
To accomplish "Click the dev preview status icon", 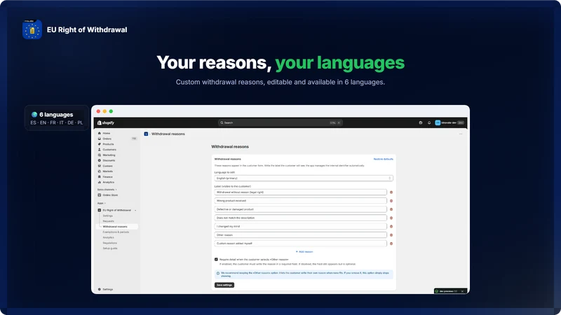I will (437, 291).
